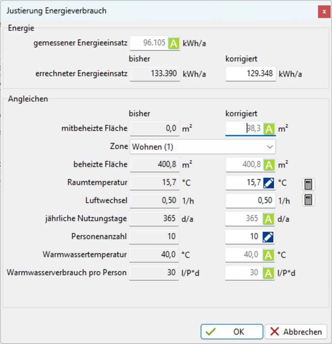Toggle auto icon for mitbeheizte Fläche
This screenshot has height=344, width=332.
click(269, 128)
